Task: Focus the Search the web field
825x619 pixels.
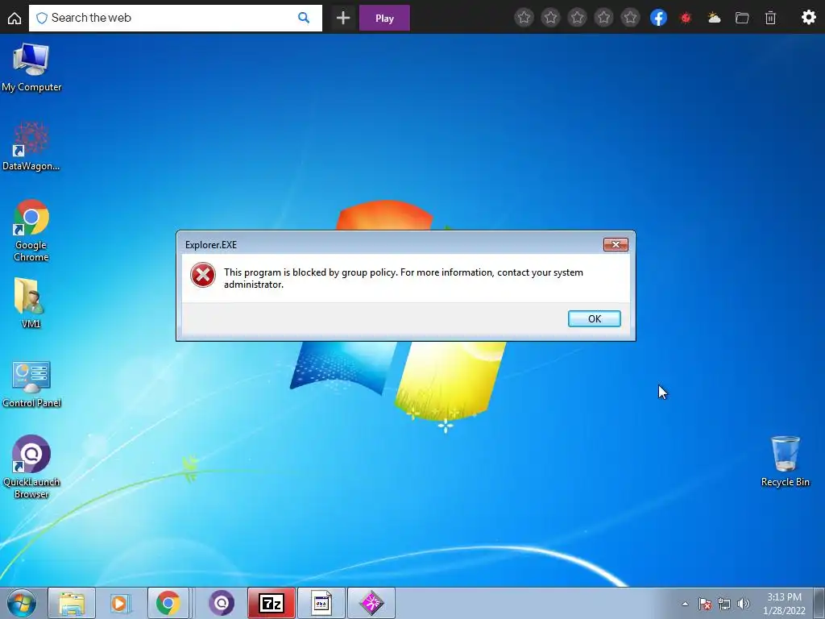Action: tap(175, 18)
